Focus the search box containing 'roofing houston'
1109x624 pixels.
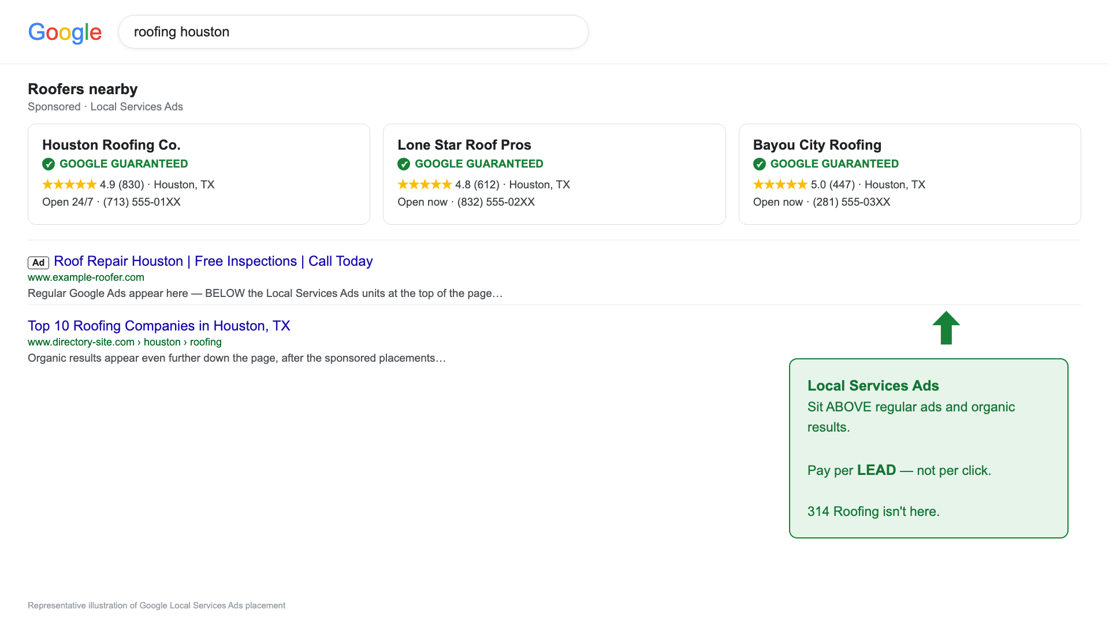(353, 32)
